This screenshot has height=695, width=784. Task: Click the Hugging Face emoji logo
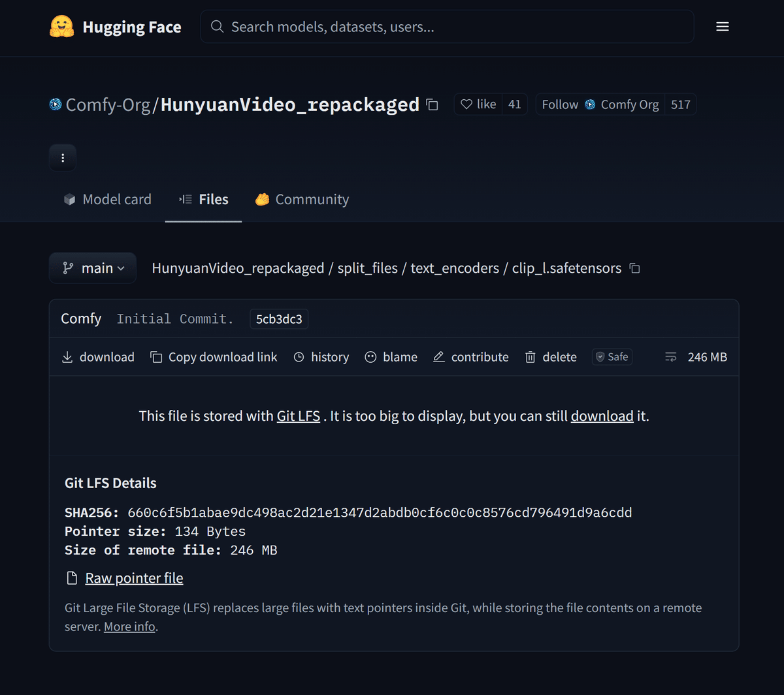pyautogui.click(x=61, y=27)
